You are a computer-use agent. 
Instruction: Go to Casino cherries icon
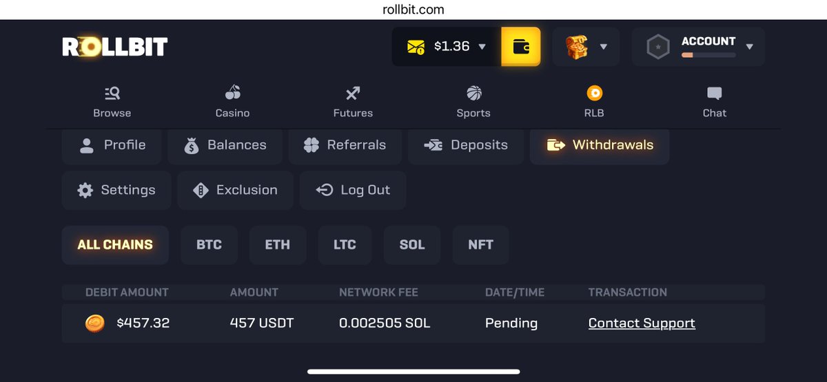pos(233,93)
